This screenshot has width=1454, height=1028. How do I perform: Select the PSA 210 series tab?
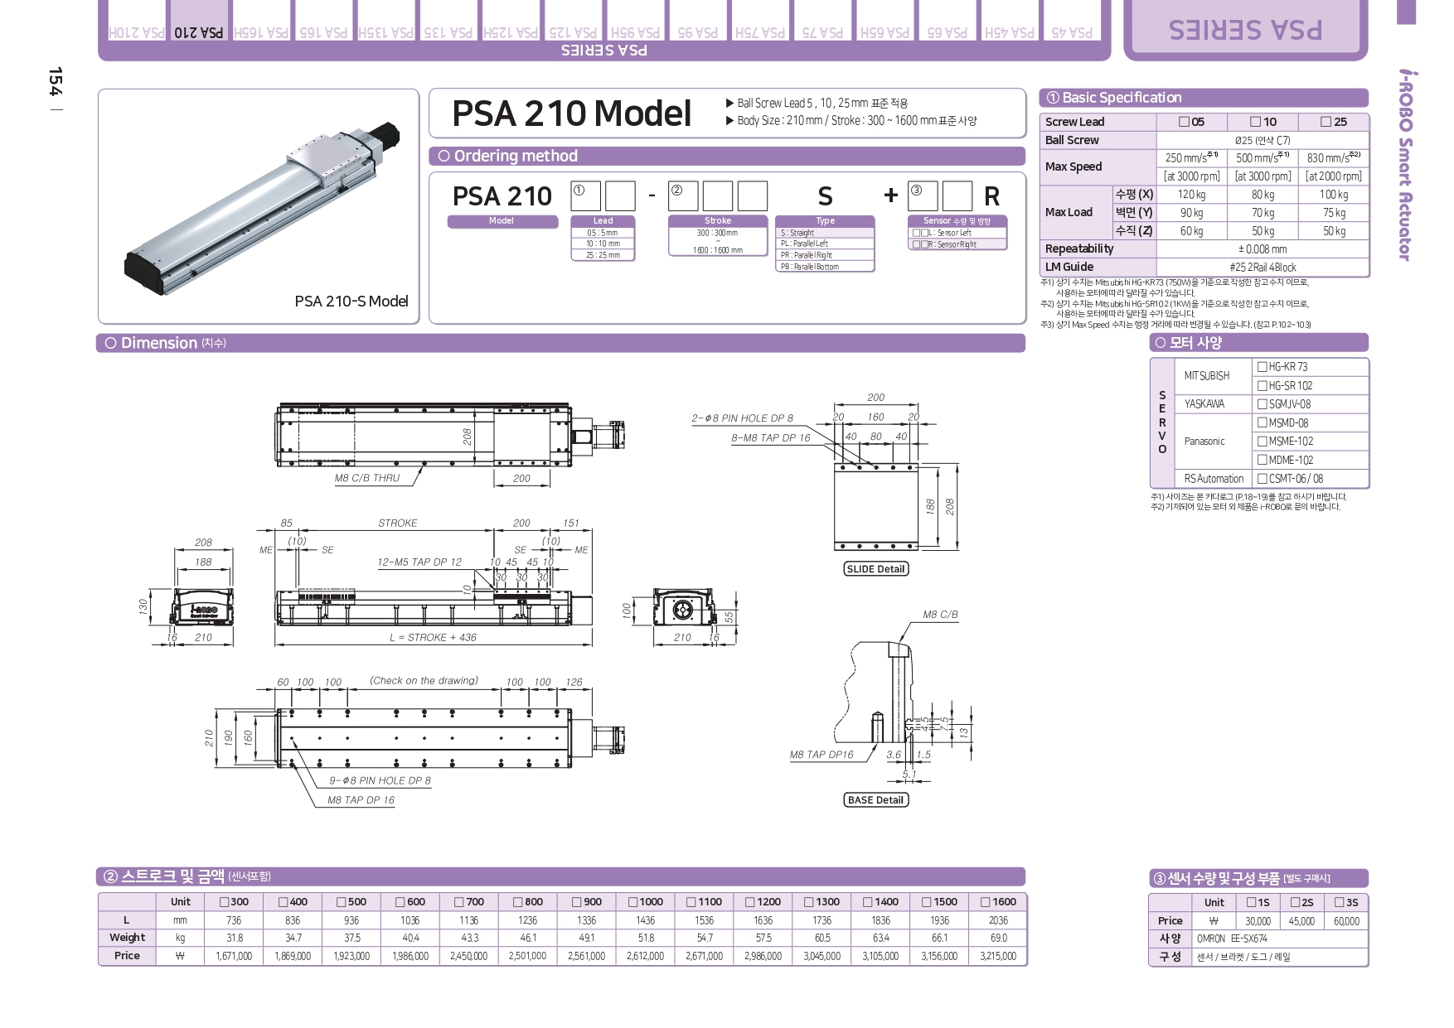tap(199, 22)
